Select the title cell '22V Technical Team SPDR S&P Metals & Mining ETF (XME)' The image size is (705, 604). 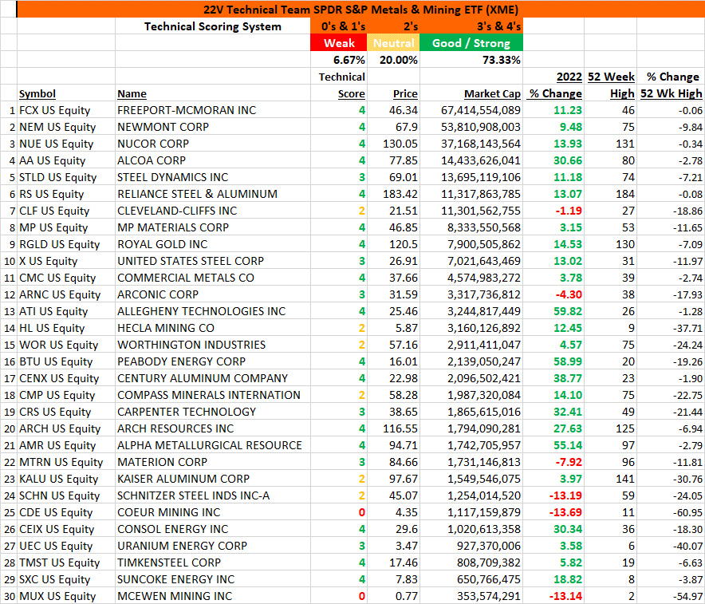[x=360, y=10]
